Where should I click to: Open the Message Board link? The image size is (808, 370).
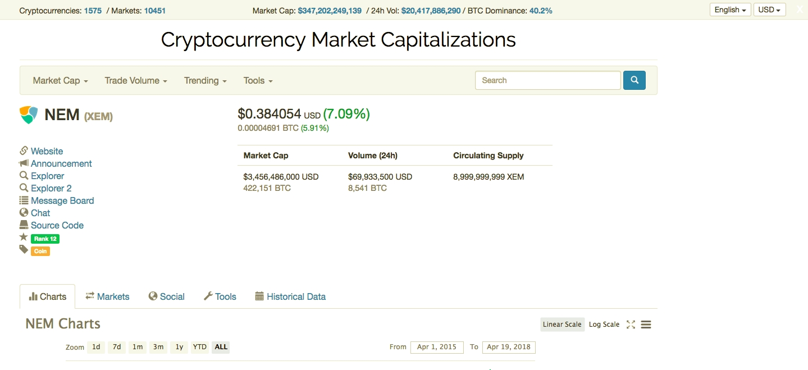62,200
